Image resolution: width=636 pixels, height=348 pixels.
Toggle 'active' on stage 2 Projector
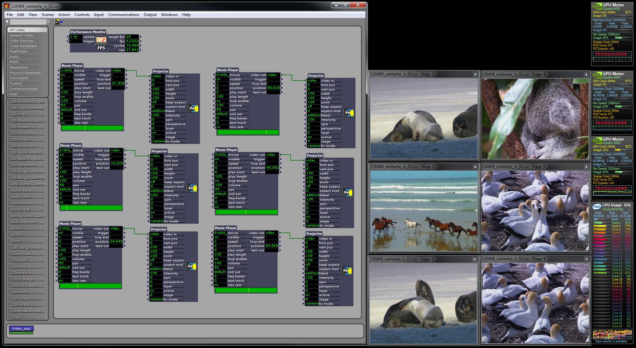pos(157,212)
